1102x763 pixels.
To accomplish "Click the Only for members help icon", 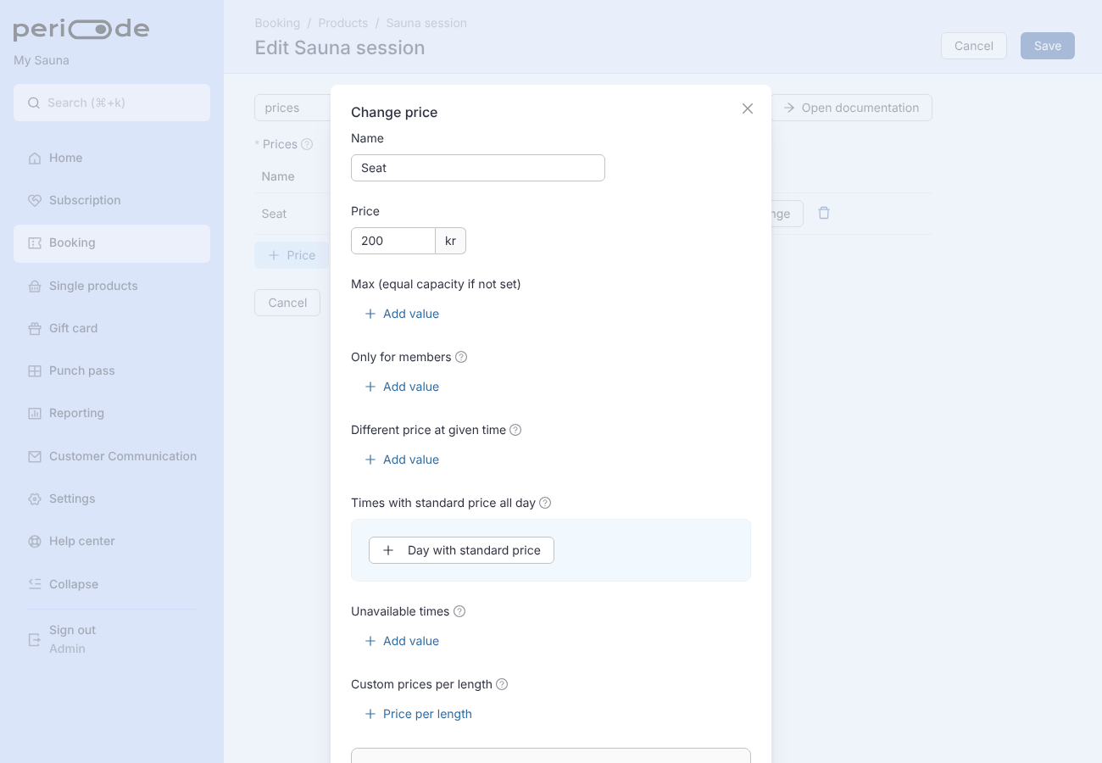I will coord(461,357).
